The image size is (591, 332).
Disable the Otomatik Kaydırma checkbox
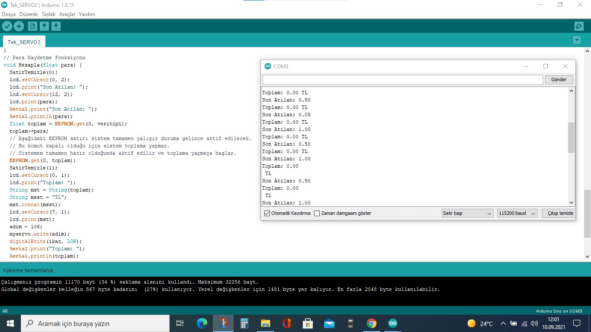267,213
